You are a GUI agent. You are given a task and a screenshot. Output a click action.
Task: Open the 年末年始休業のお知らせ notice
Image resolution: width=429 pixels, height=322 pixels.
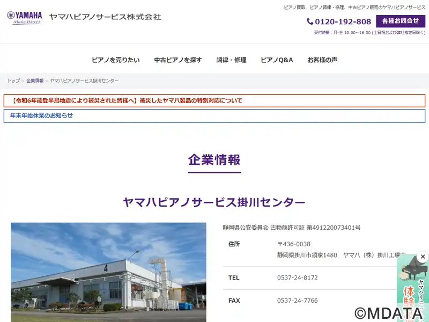coord(214,115)
